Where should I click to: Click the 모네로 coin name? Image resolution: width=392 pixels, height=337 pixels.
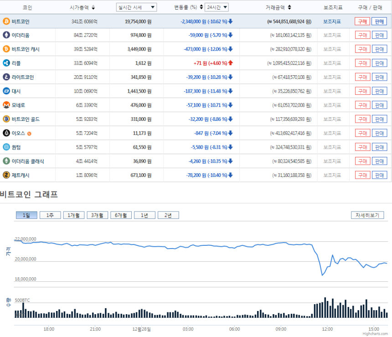tap(18, 105)
